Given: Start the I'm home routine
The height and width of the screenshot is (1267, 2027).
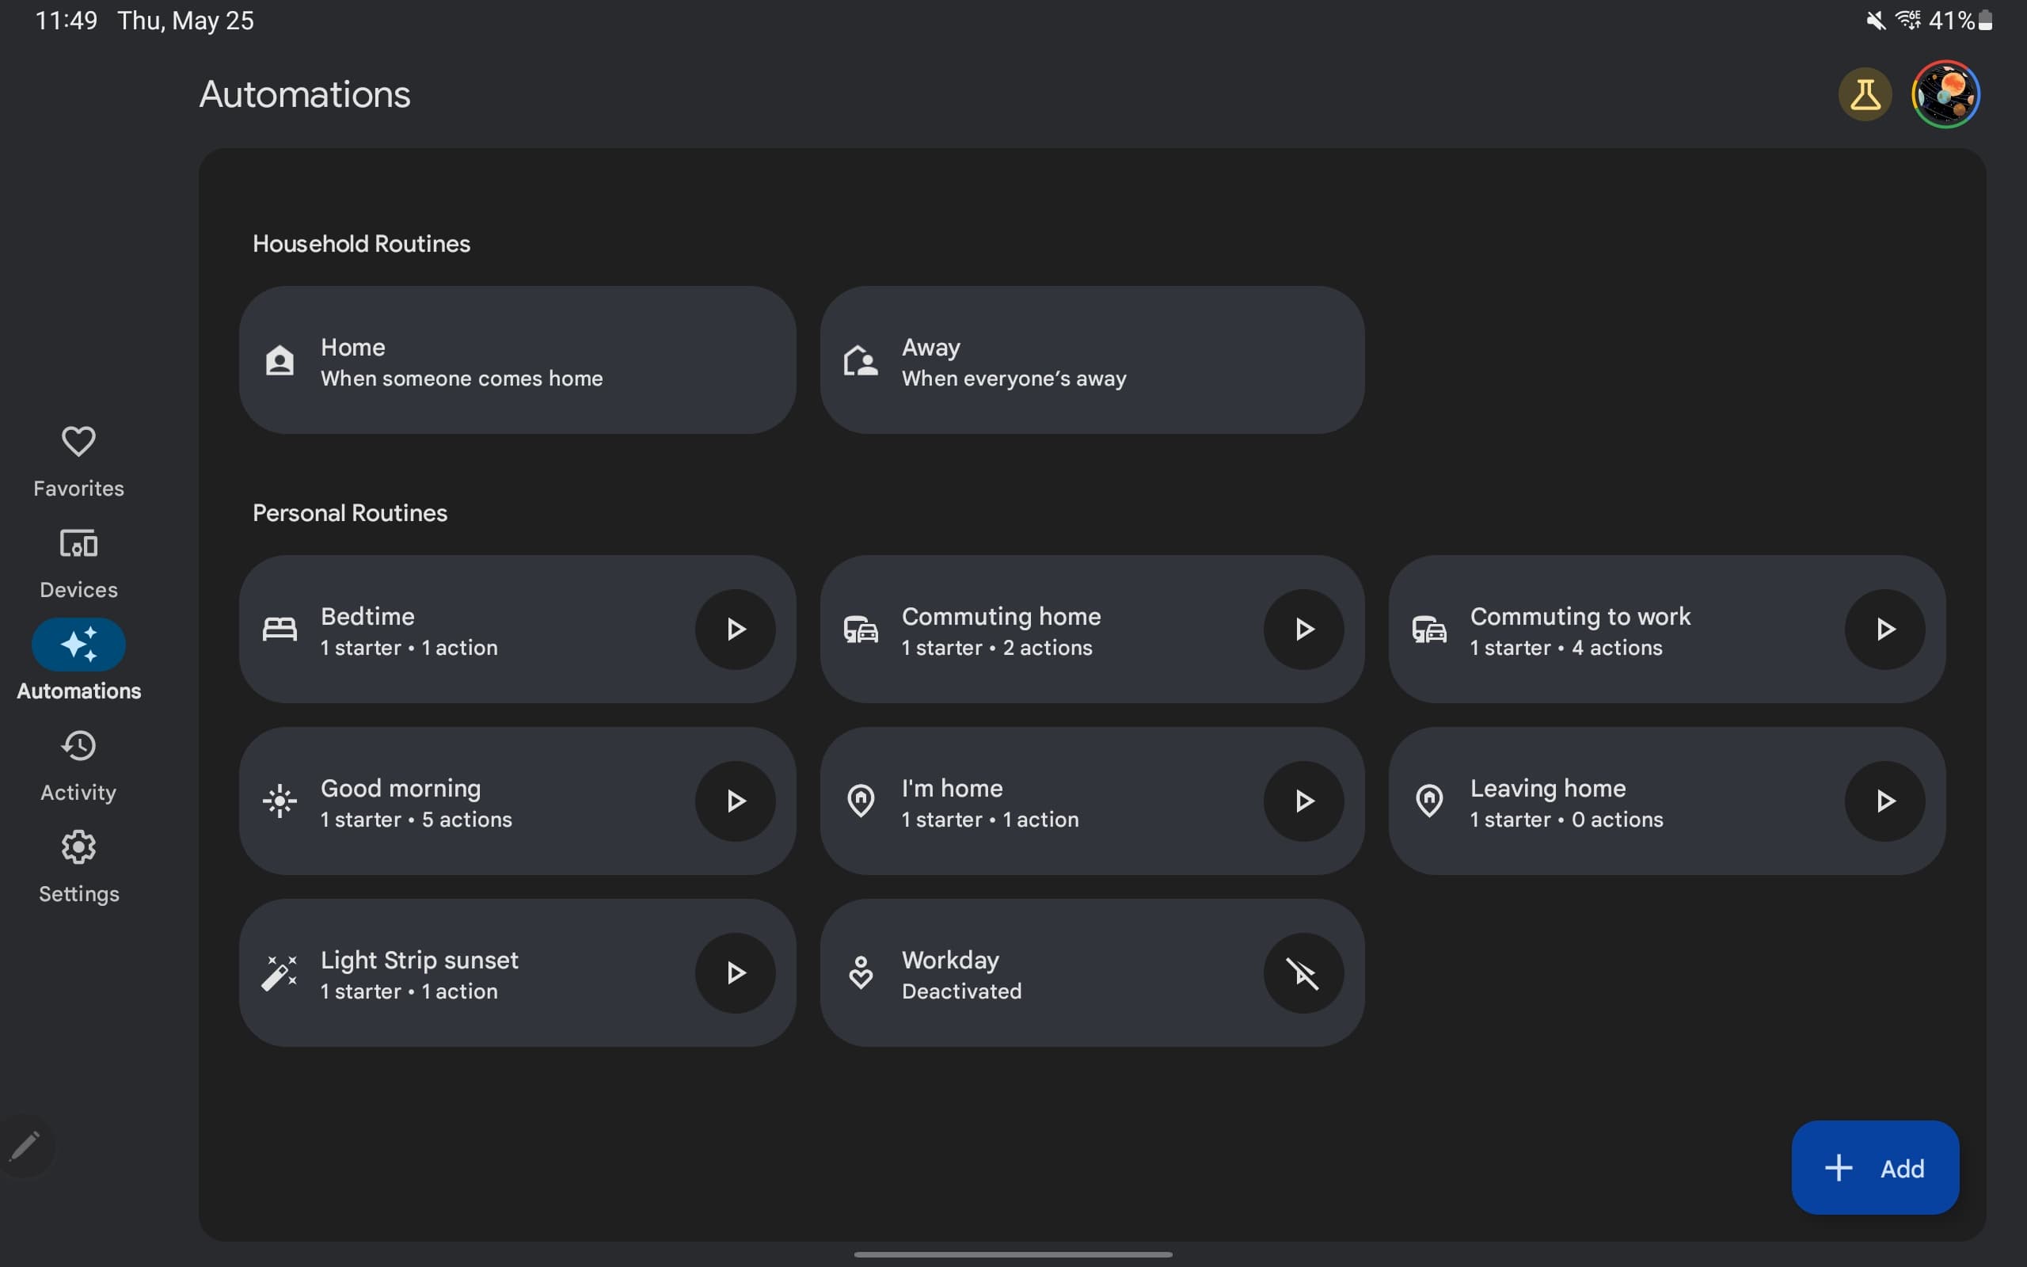Looking at the screenshot, I should point(1303,801).
